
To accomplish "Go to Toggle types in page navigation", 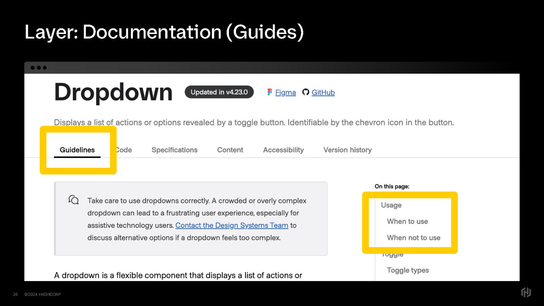I will 408,270.
